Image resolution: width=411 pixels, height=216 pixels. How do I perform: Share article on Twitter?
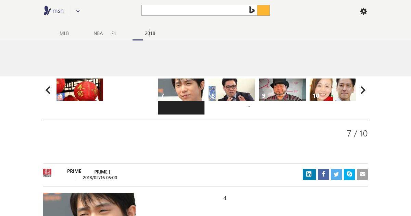click(336, 175)
